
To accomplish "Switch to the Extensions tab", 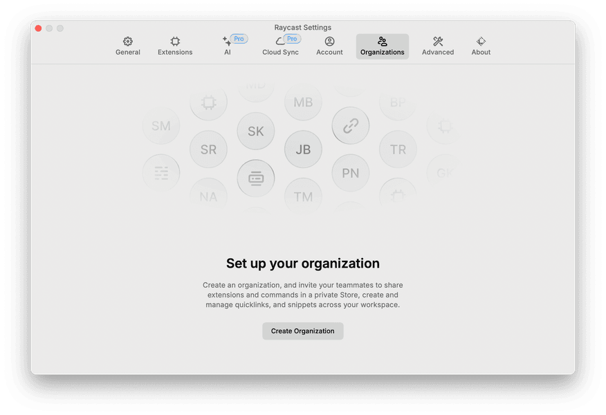I will coord(175,46).
